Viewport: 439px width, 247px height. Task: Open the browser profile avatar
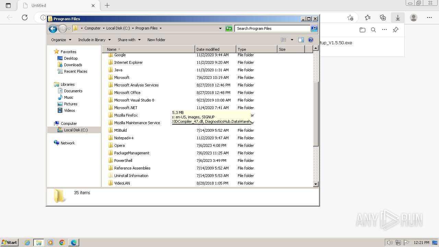414,17
